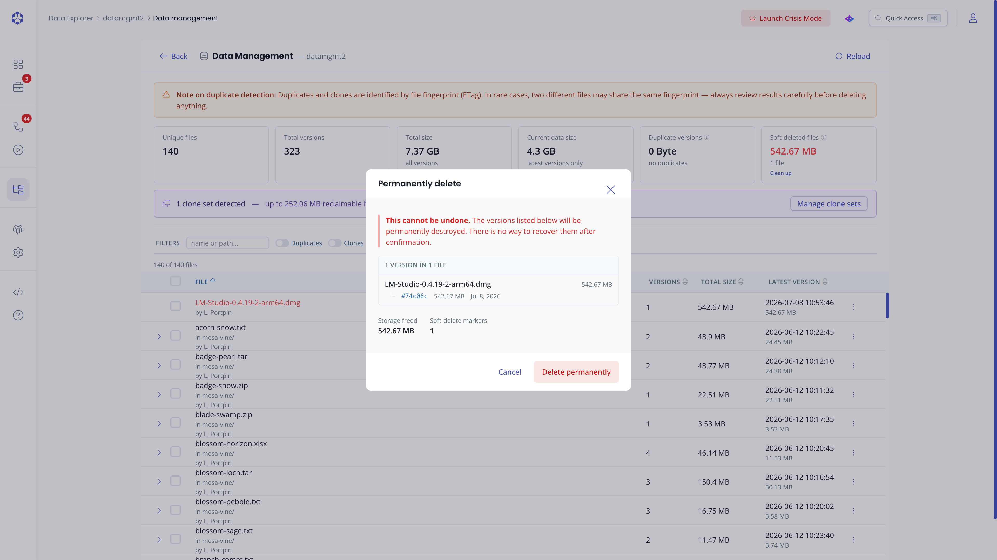This screenshot has width=997, height=560.
Task: Click the clone set copy icon
Action: [166, 204]
